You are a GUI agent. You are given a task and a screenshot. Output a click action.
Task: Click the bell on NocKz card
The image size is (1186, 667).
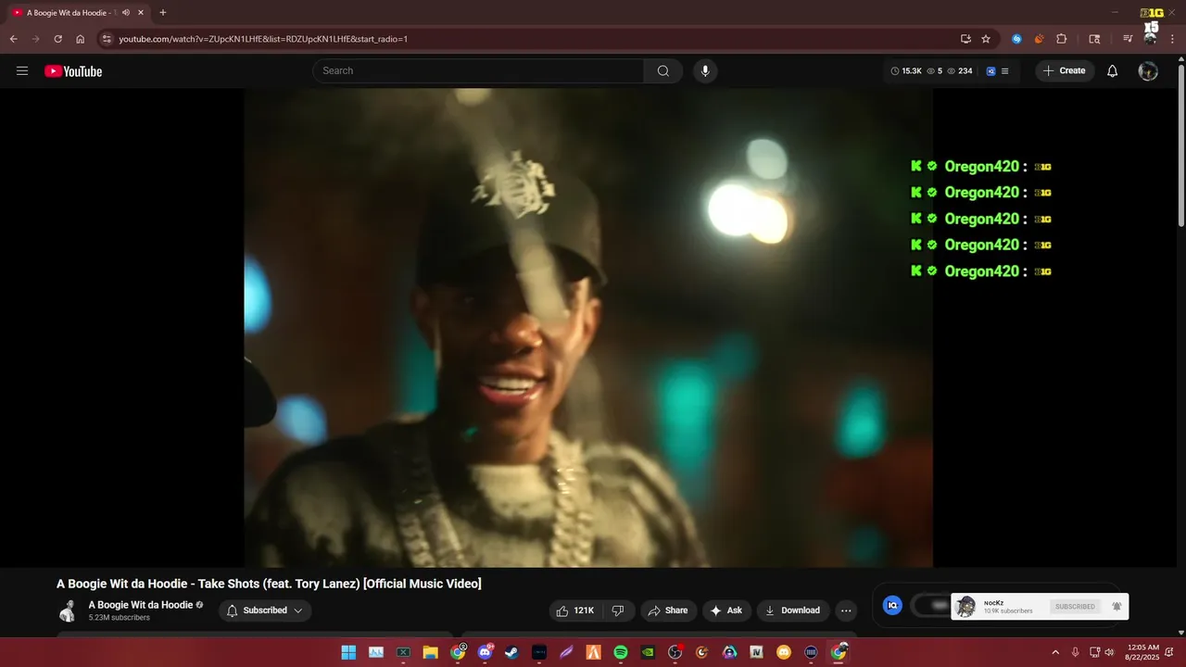pyautogui.click(x=1117, y=606)
